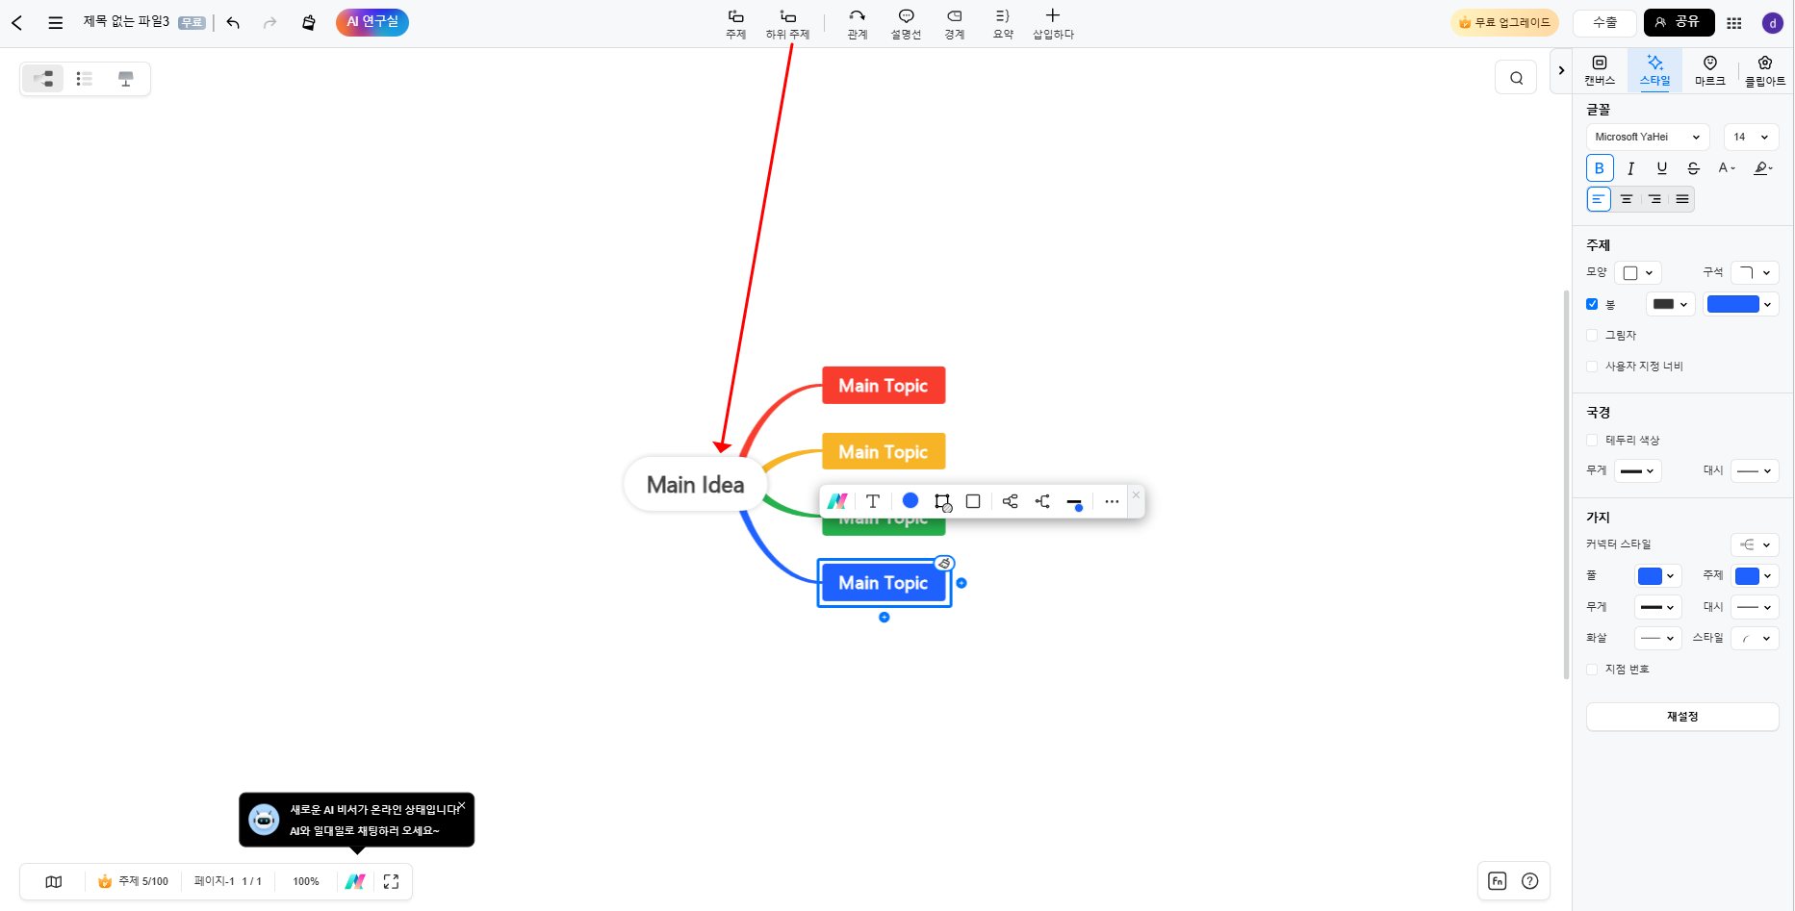Viewport: 1795px width, 911px height.
Task: Toggle underline formatting
Action: pos(1662,168)
